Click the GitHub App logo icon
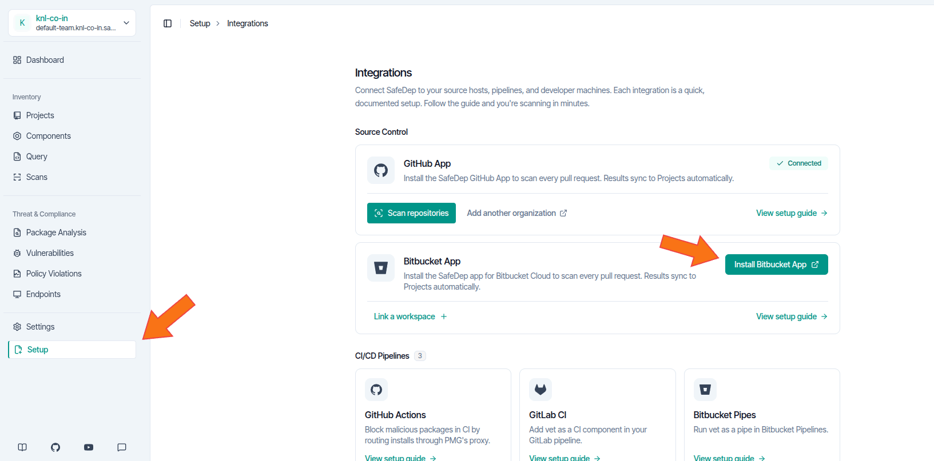 point(381,170)
